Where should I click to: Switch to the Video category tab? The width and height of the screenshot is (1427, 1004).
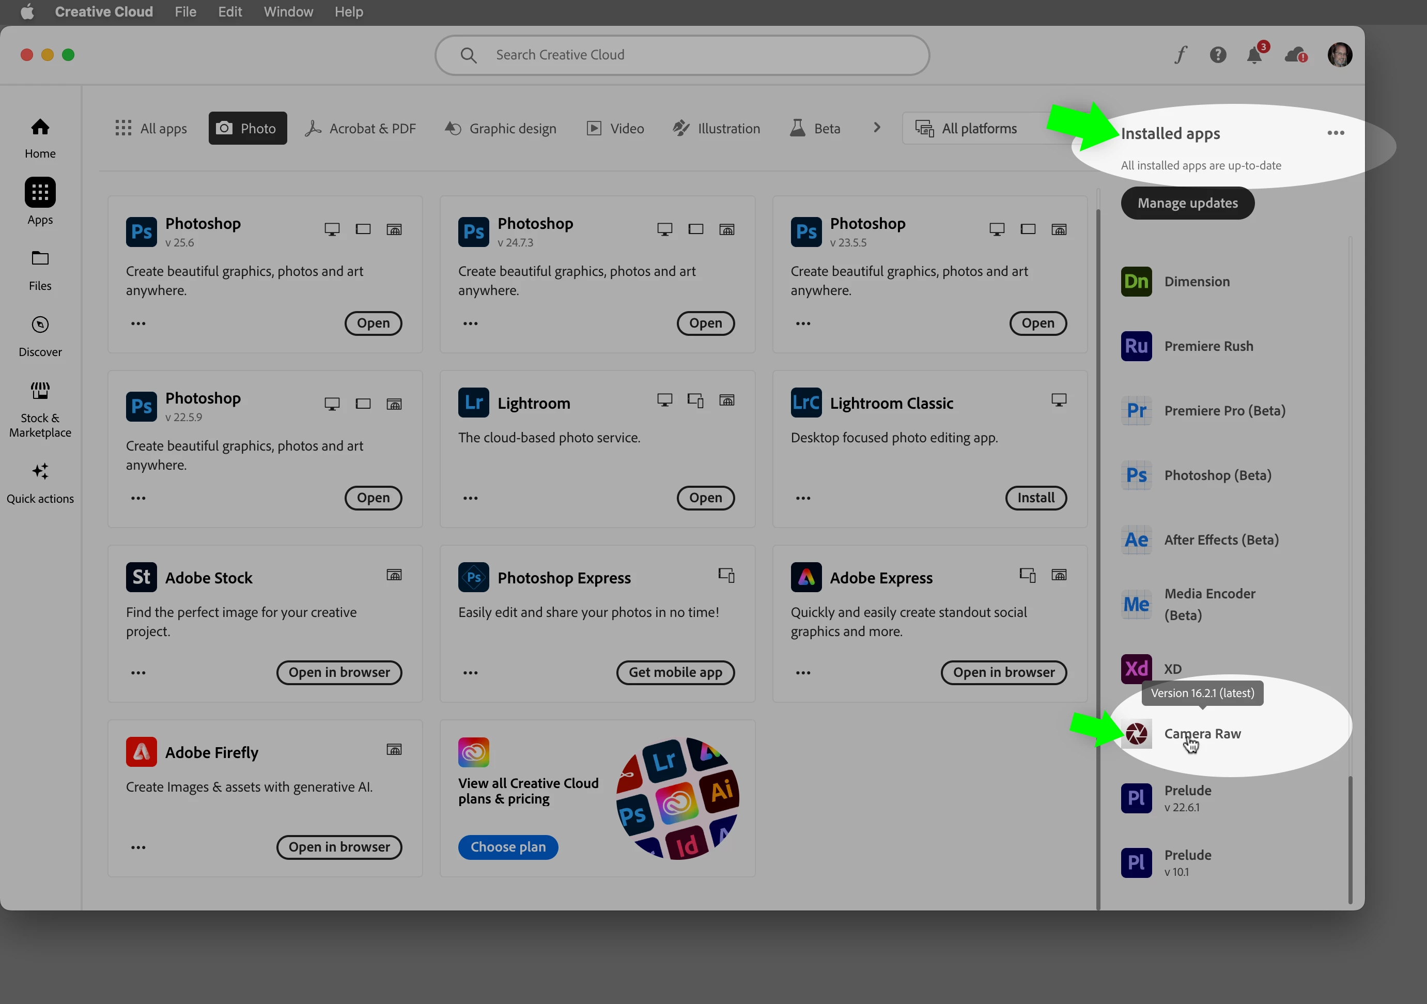point(615,129)
